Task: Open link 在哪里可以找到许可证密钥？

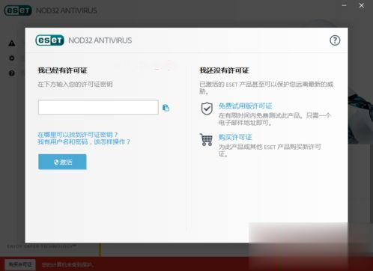Action: tap(77, 135)
